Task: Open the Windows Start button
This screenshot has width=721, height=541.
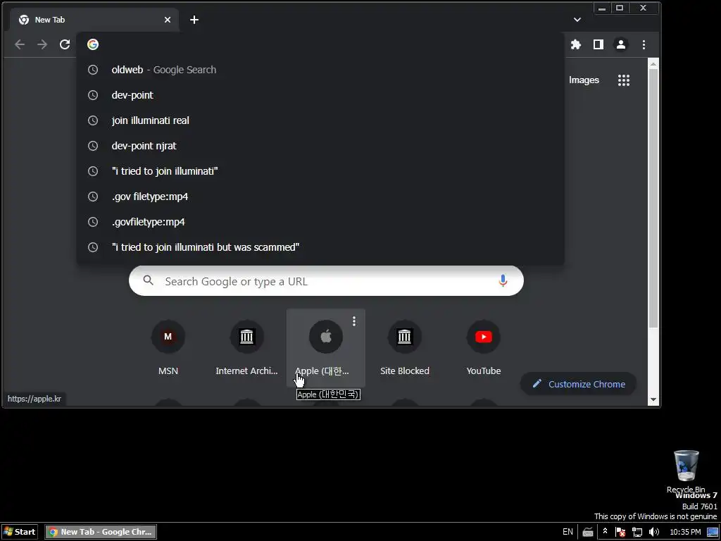Action: [x=19, y=532]
